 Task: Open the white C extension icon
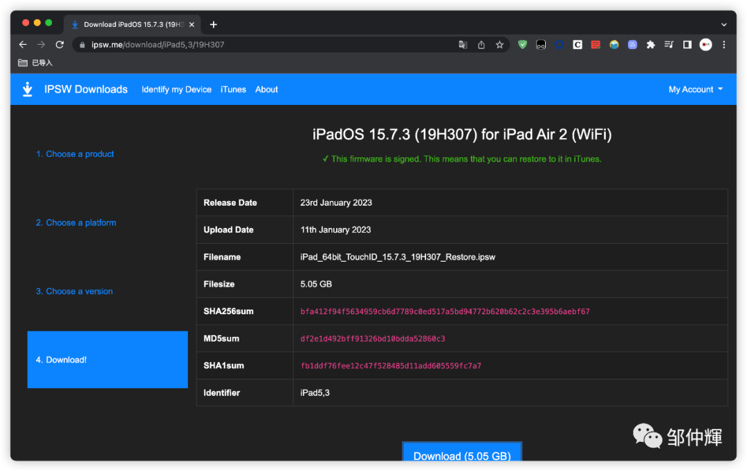tap(578, 45)
